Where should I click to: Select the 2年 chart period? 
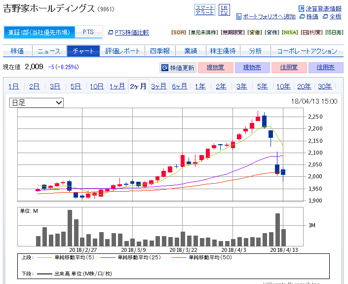pos(221,86)
